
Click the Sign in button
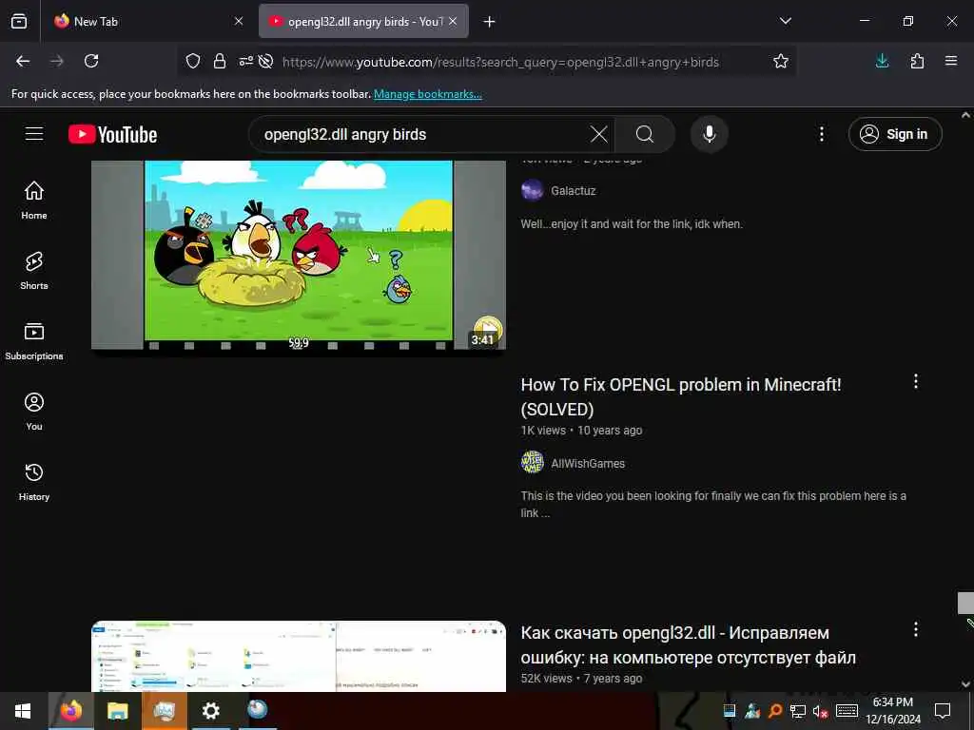coord(895,134)
